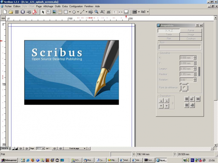Zoom out with the small mountain icon
Image resolution: width=218 pixels, height=163 pixels.
[13, 149]
